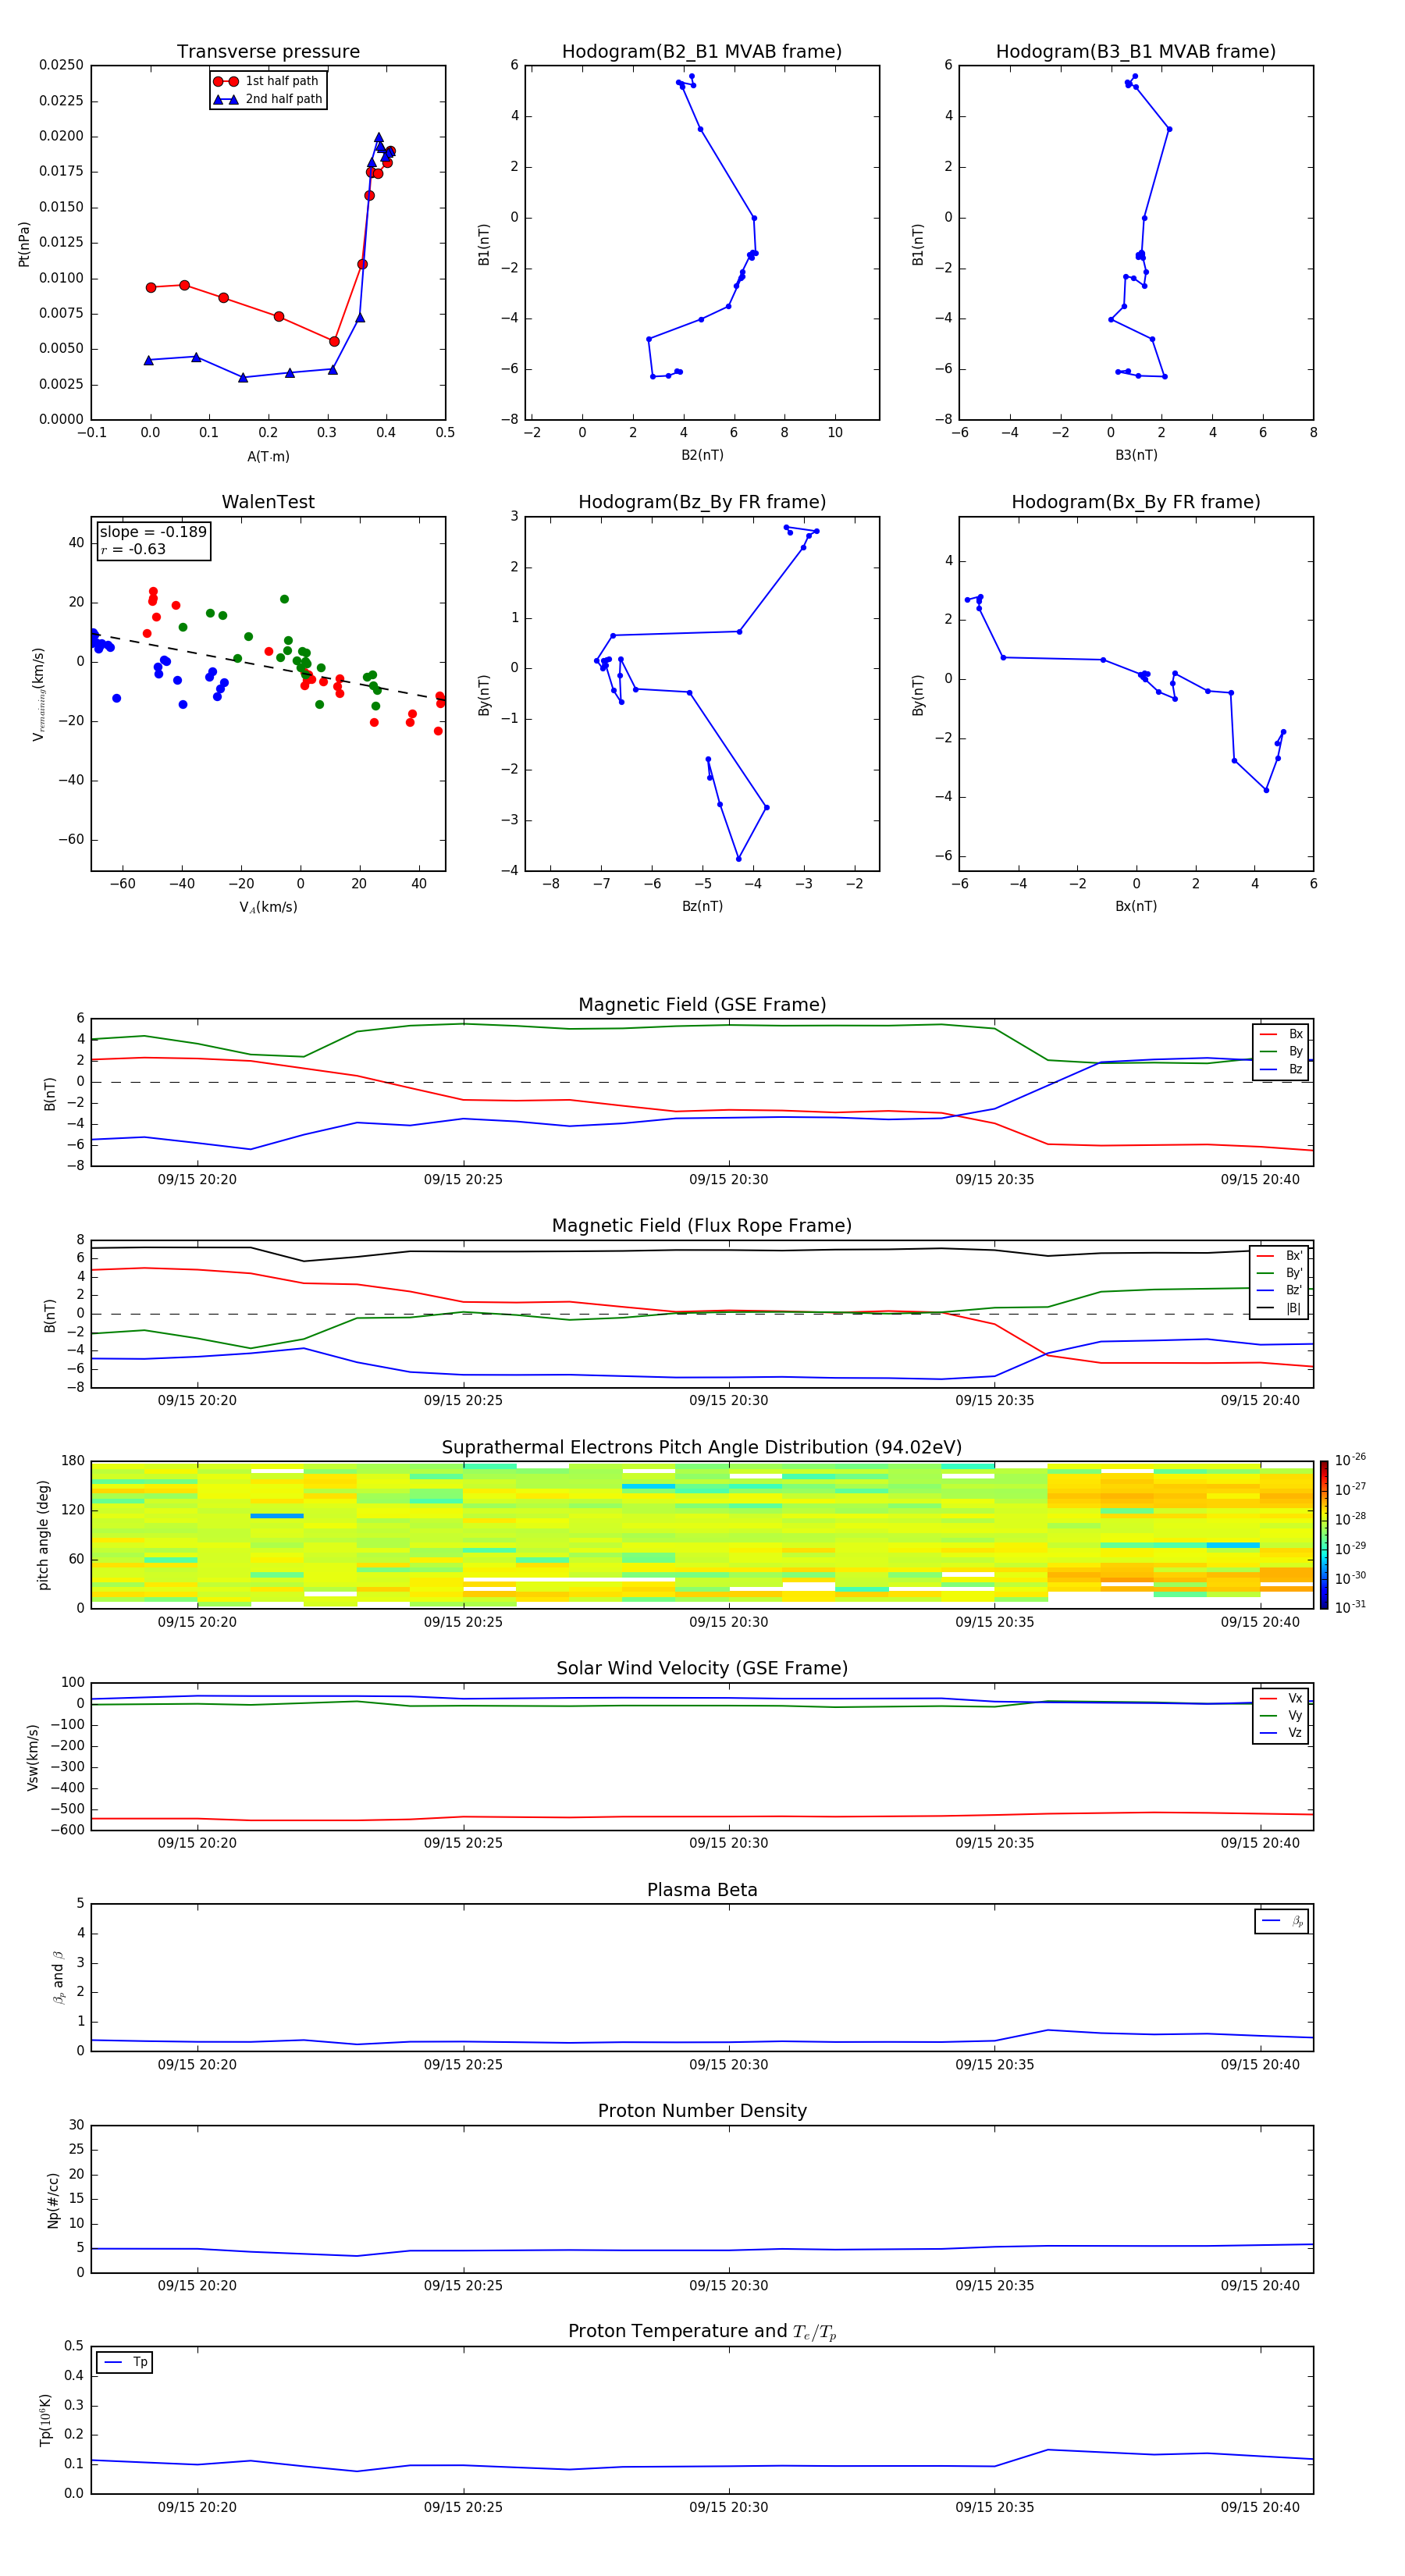The width and height of the screenshot is (1405, 2576).
Task: Click '09/15 20:30' tick under GSE magnetic field
Action: click(x=729, y=1179)
